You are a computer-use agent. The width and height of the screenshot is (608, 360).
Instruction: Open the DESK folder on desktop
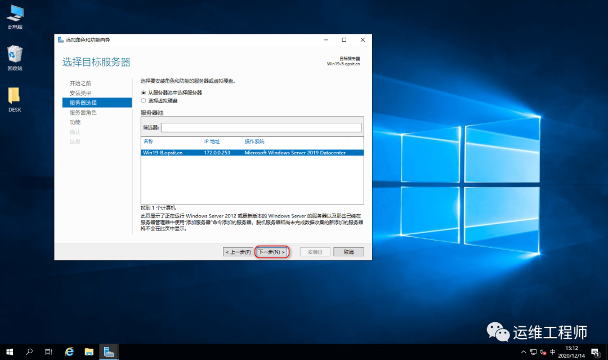click(15, 100)
